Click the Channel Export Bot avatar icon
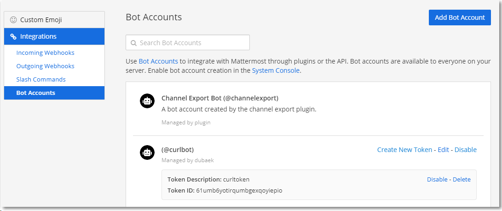This screenshot has width=502, height=211. 147,102
